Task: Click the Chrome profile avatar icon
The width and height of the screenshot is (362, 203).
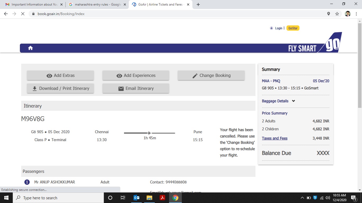Action: (348, 14)
